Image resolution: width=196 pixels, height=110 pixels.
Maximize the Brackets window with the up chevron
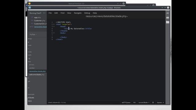click(x=165, y=8)
